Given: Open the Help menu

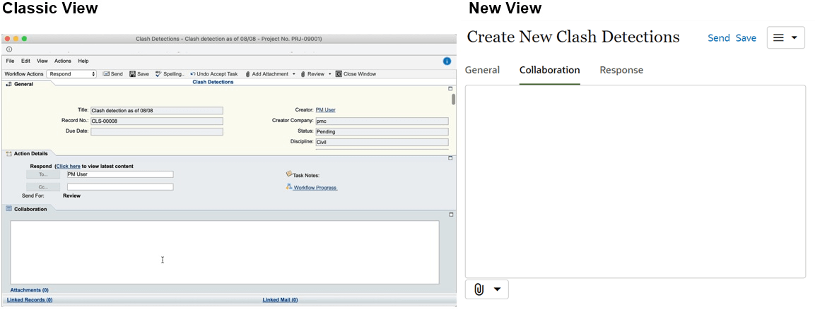Looking at the screenshot, I should pos(83,61).
